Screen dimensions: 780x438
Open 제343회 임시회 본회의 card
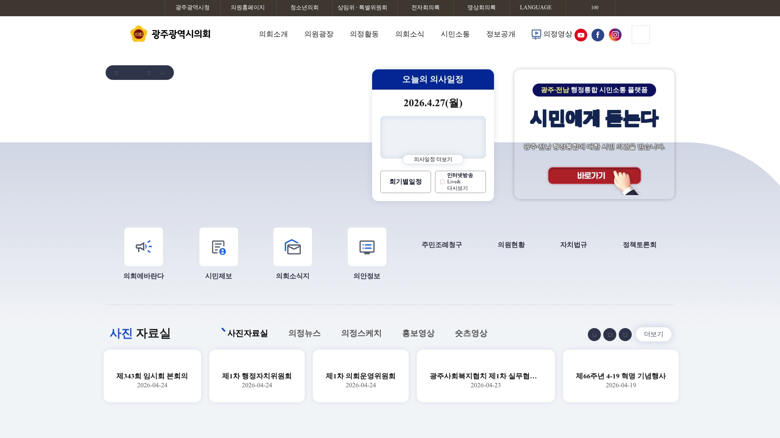point(152,376)
